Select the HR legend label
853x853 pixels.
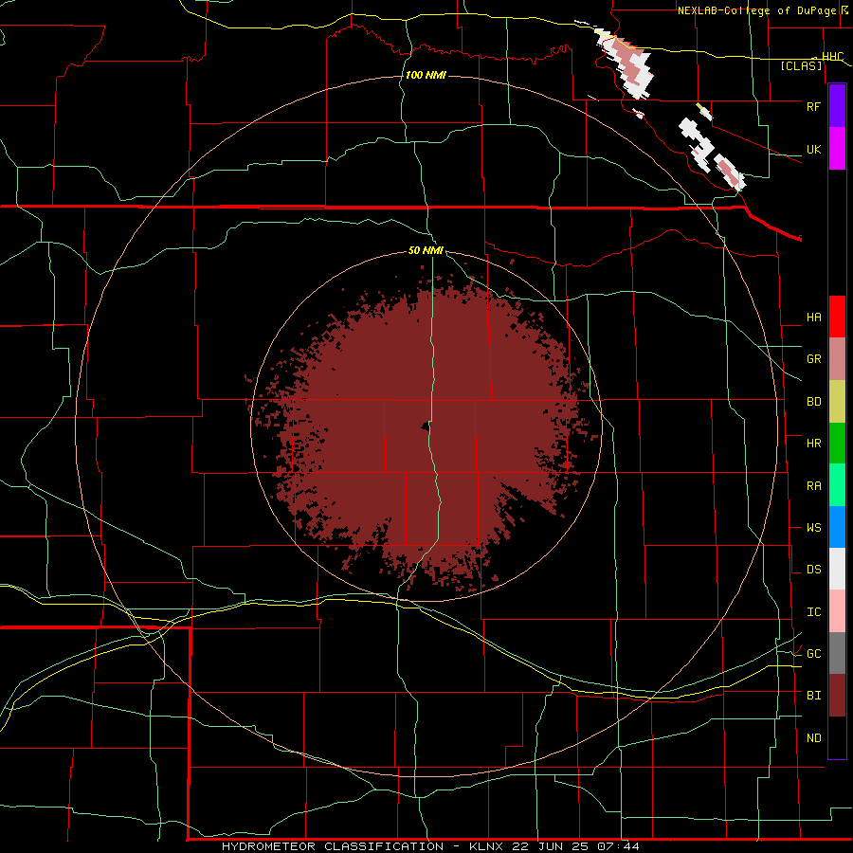tap(813, 444)
